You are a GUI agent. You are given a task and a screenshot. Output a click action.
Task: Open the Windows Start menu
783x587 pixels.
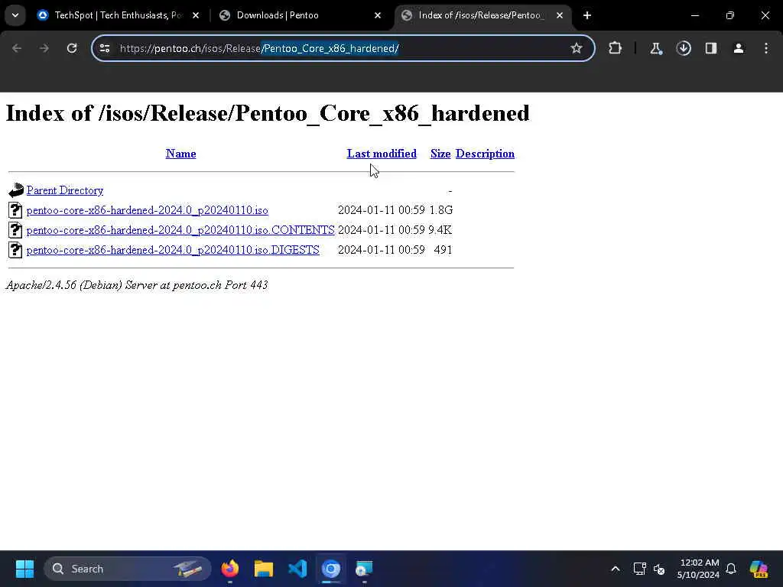tap(24, 569)
